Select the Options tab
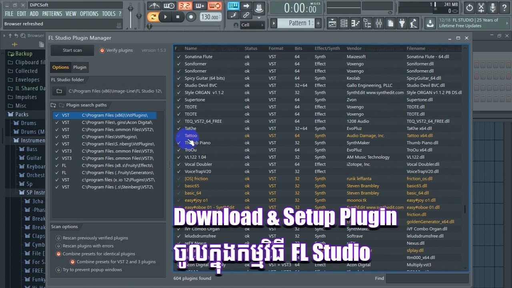Viewport: 512px width, 288px height. point(61,67)
